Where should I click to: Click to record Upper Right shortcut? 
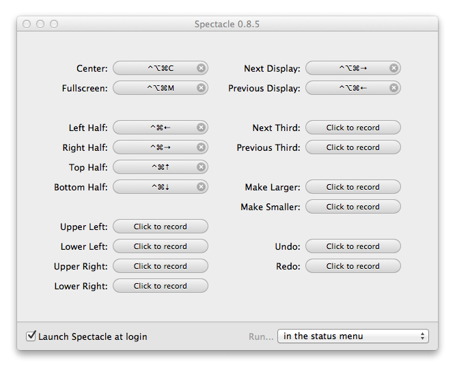click(160, 266)
